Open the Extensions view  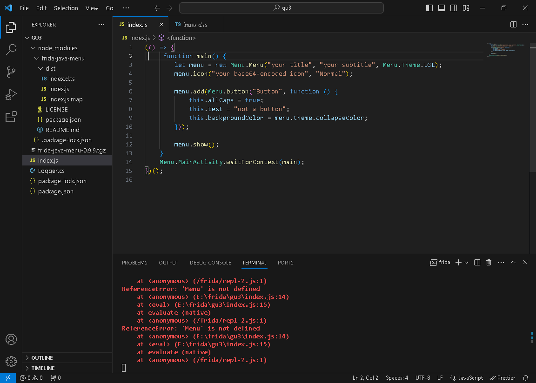click(x=11, y=117)
